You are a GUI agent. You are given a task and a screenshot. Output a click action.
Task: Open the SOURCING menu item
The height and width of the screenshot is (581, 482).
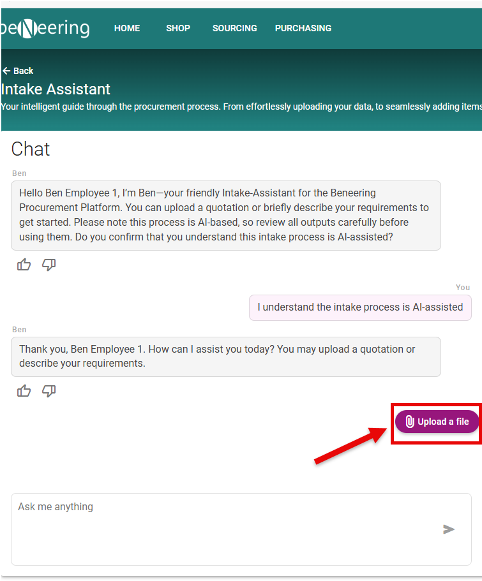tap(234, 28)
